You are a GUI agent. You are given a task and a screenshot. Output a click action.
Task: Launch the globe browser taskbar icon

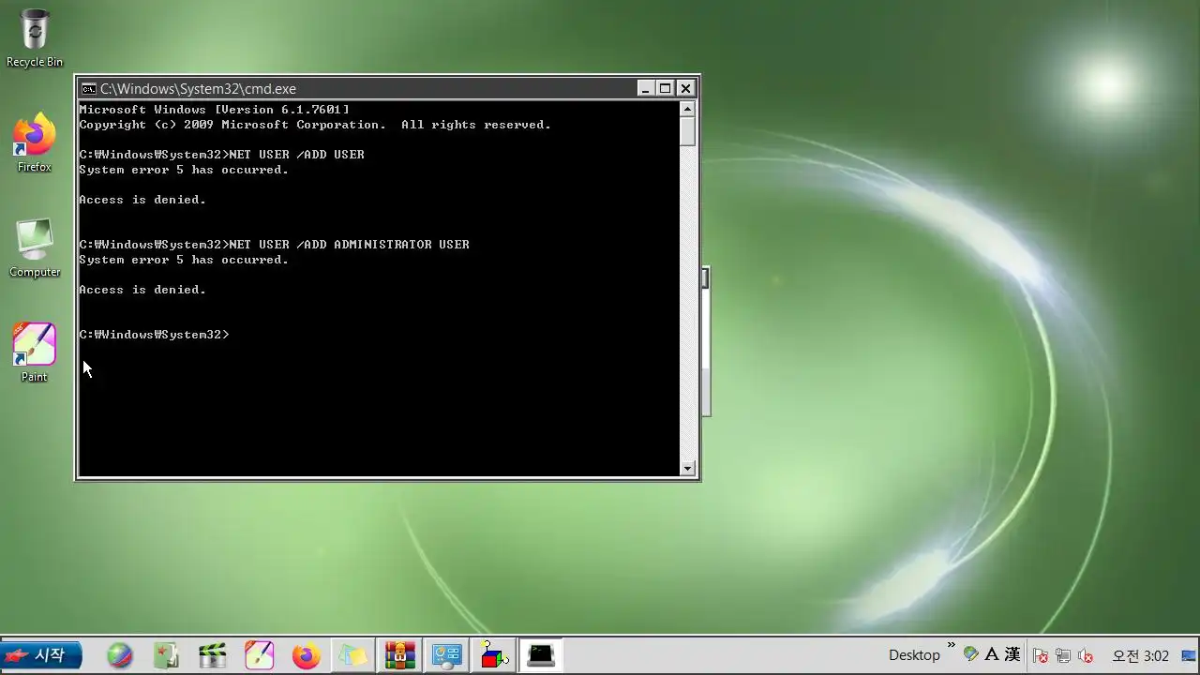coord(120,655)
